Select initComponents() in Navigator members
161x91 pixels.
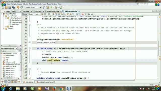click(10, 62)
